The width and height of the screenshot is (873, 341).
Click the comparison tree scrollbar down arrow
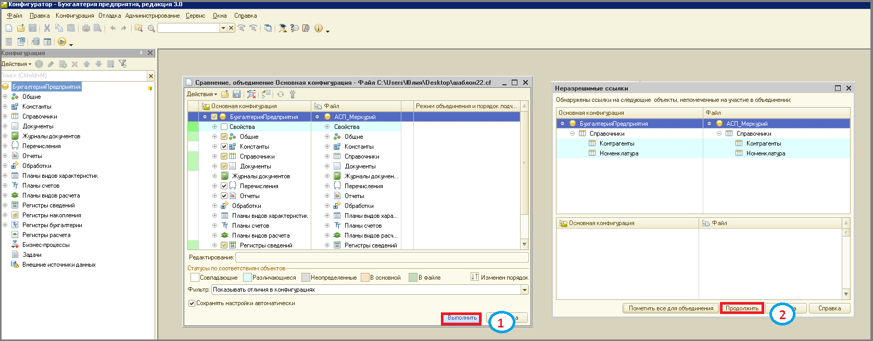tap(524, 244)
